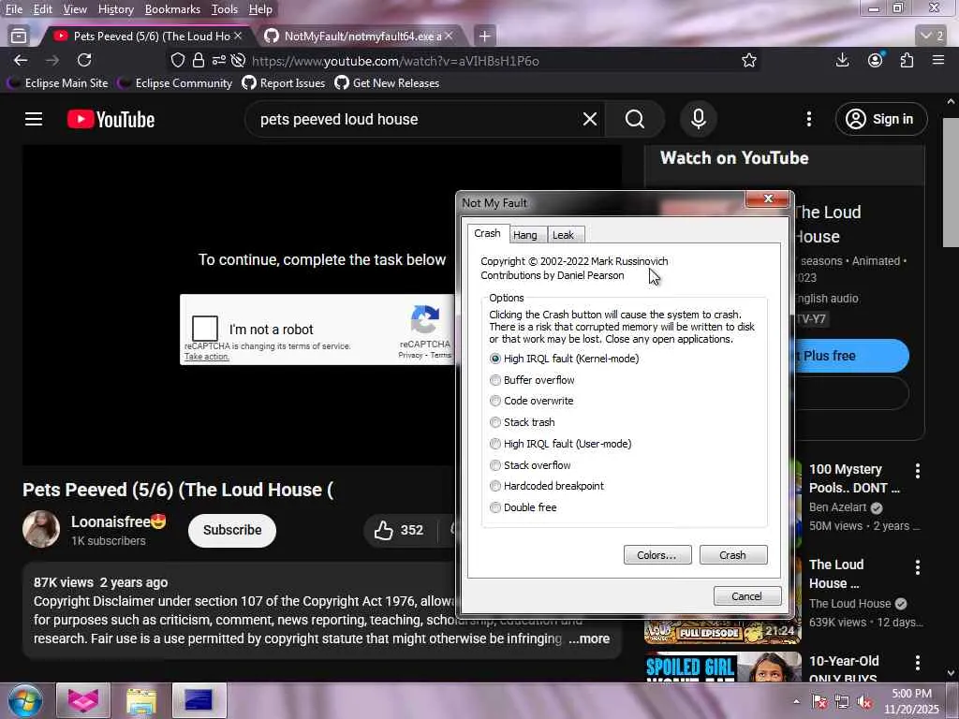Open Report Issues bookmark

pyautogui.click(x=284, y=83)
